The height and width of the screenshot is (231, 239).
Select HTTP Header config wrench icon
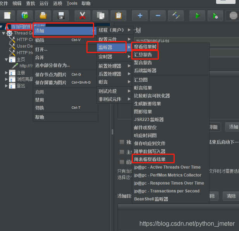(x=12, y=53)
